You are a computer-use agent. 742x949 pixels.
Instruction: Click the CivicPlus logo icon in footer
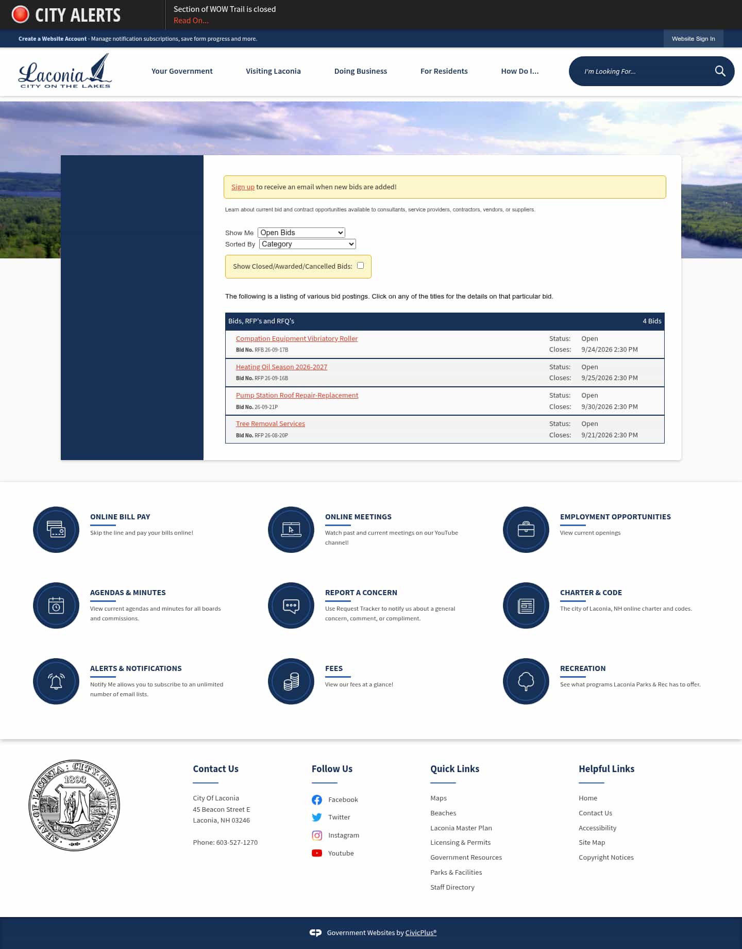(315, 932)
